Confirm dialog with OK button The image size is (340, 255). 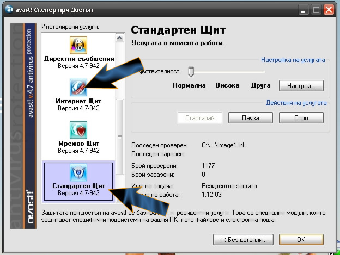[301, 240]
